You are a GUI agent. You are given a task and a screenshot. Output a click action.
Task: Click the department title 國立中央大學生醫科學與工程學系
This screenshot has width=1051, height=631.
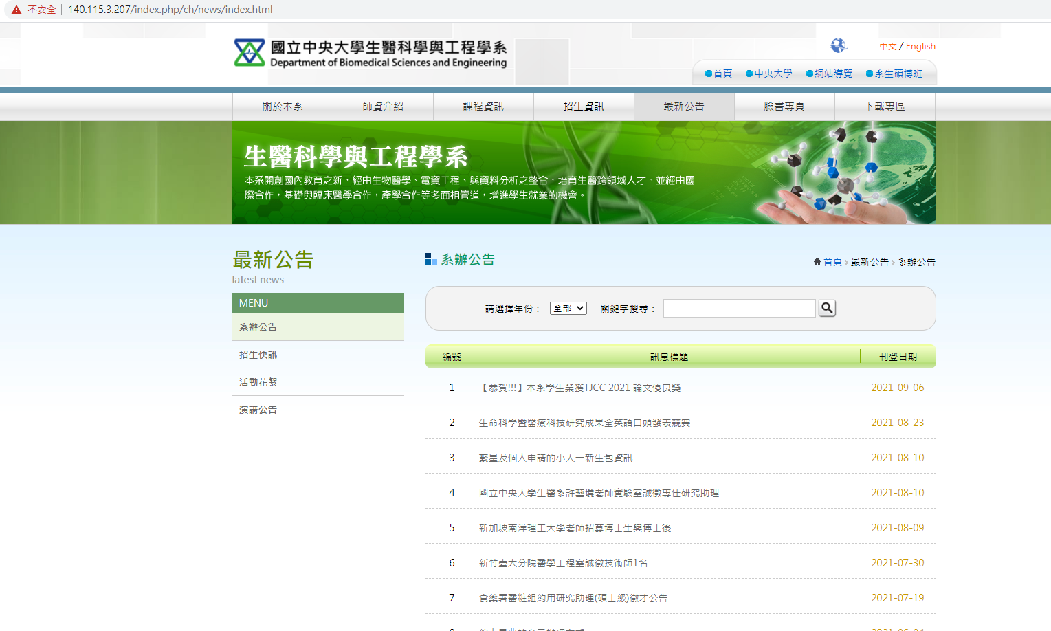coord(388,47)
